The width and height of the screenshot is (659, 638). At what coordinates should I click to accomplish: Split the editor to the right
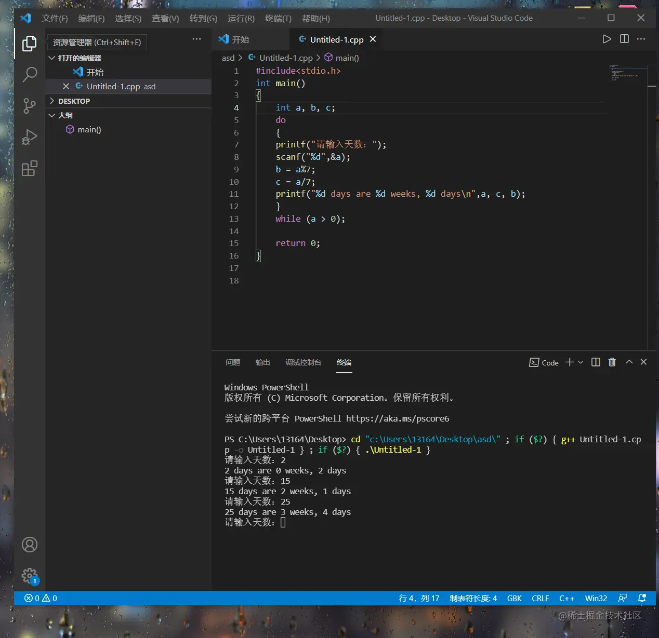pos(624,39)
